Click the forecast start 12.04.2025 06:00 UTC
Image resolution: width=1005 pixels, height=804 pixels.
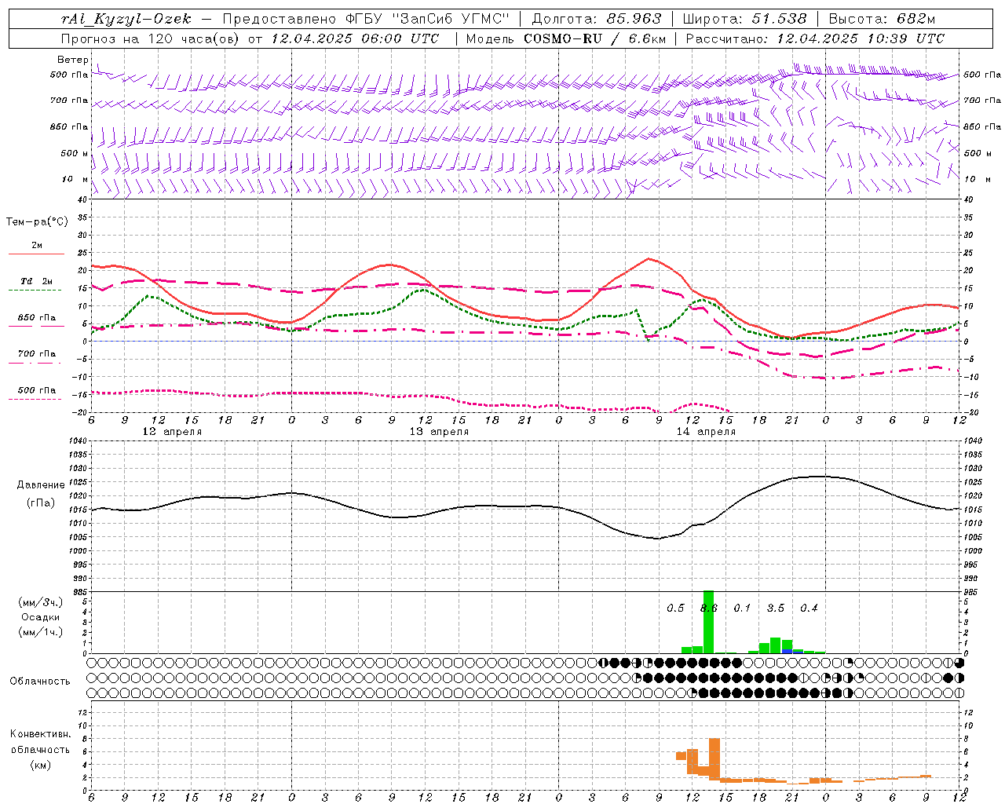point(355,38)
